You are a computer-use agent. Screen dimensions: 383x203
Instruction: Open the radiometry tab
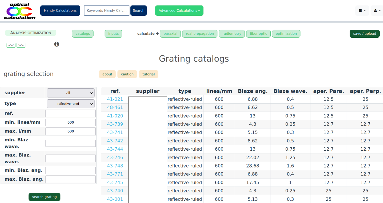232,34
